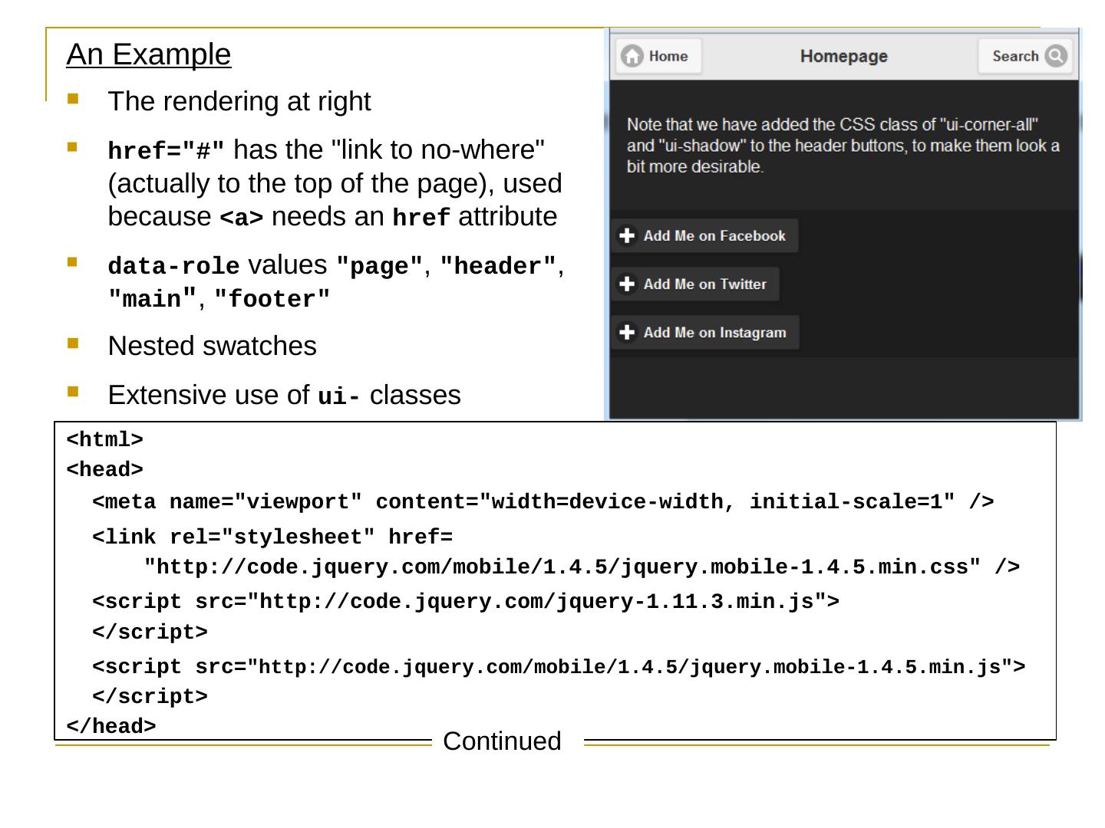This screenshot has height=828, width=1105.
Task: Click the bold "footer" value text
Action: [272, 299]
